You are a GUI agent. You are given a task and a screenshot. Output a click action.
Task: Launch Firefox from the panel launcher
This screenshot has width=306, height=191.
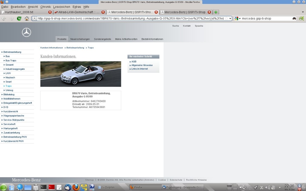76,187
